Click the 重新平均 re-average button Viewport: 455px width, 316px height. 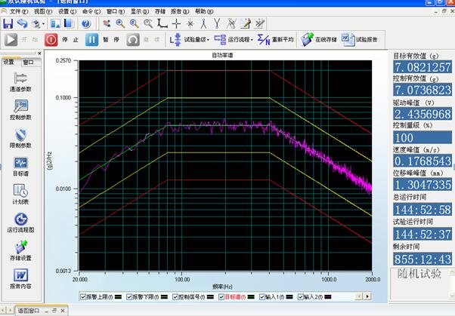pyautogui.click(x=276, y=39)
